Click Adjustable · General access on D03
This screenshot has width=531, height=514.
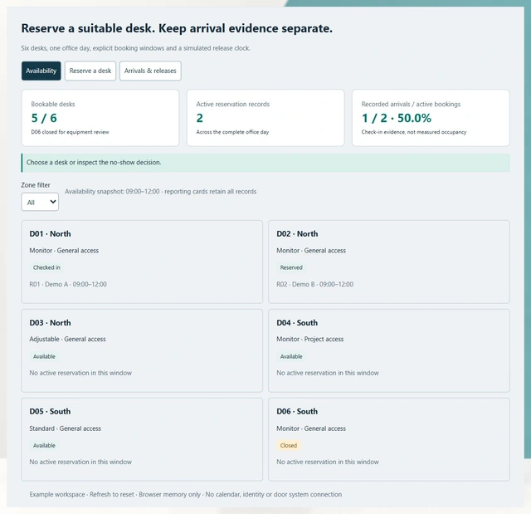pyautogui.click(x=68, y=339)
